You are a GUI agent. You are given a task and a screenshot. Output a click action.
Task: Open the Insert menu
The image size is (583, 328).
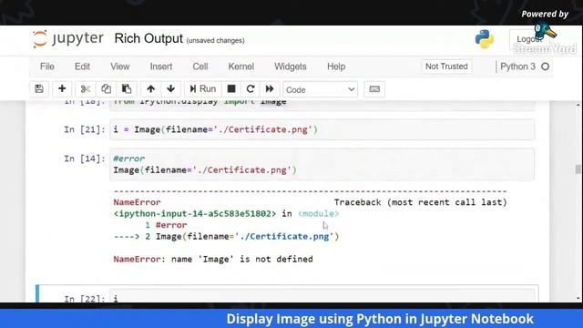[161, 67]
